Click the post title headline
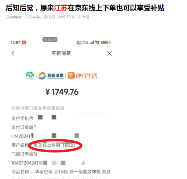 click(x=85, y=8)
